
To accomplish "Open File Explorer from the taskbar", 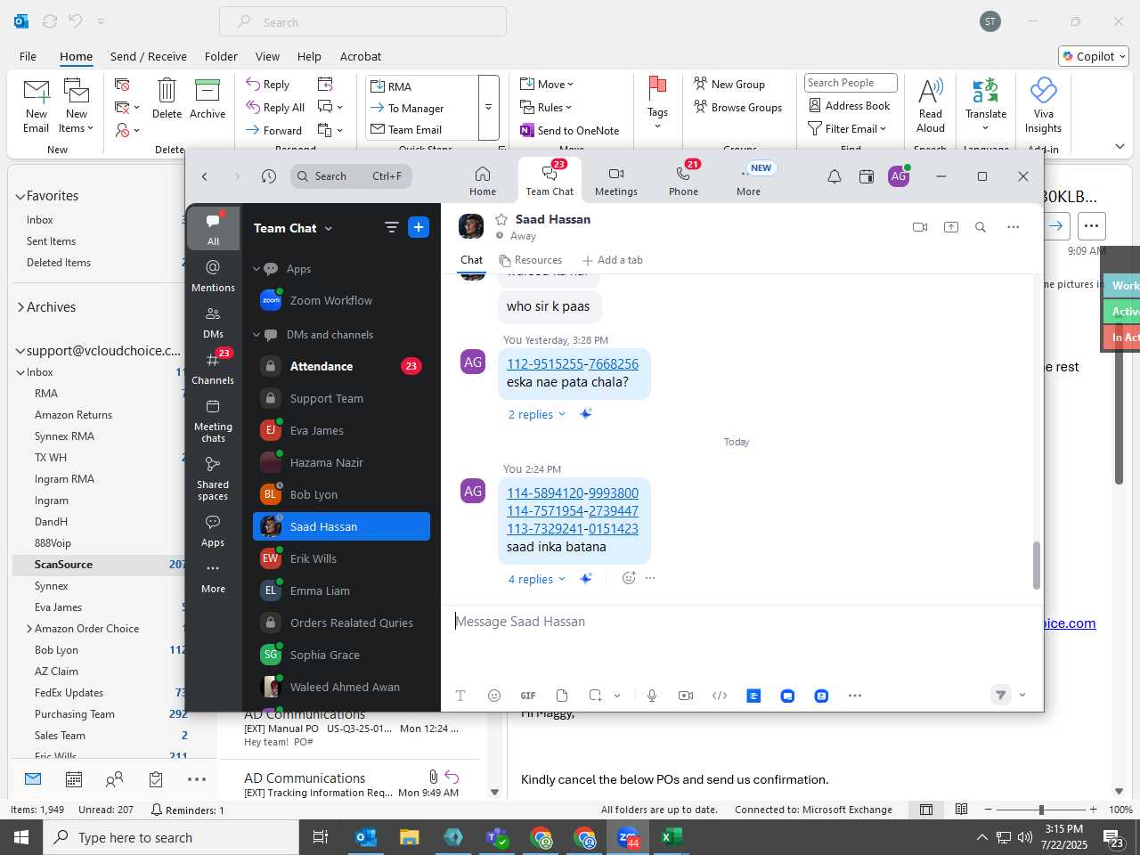I will (x=410, y=837).
